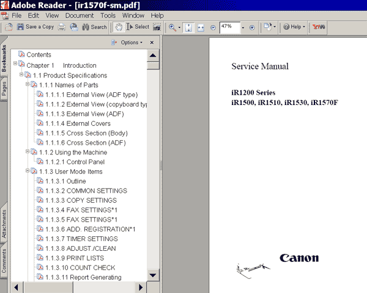Switch to the Attachments side tab
Viewport: 367px width, 293px height.
tap(4, 223)
